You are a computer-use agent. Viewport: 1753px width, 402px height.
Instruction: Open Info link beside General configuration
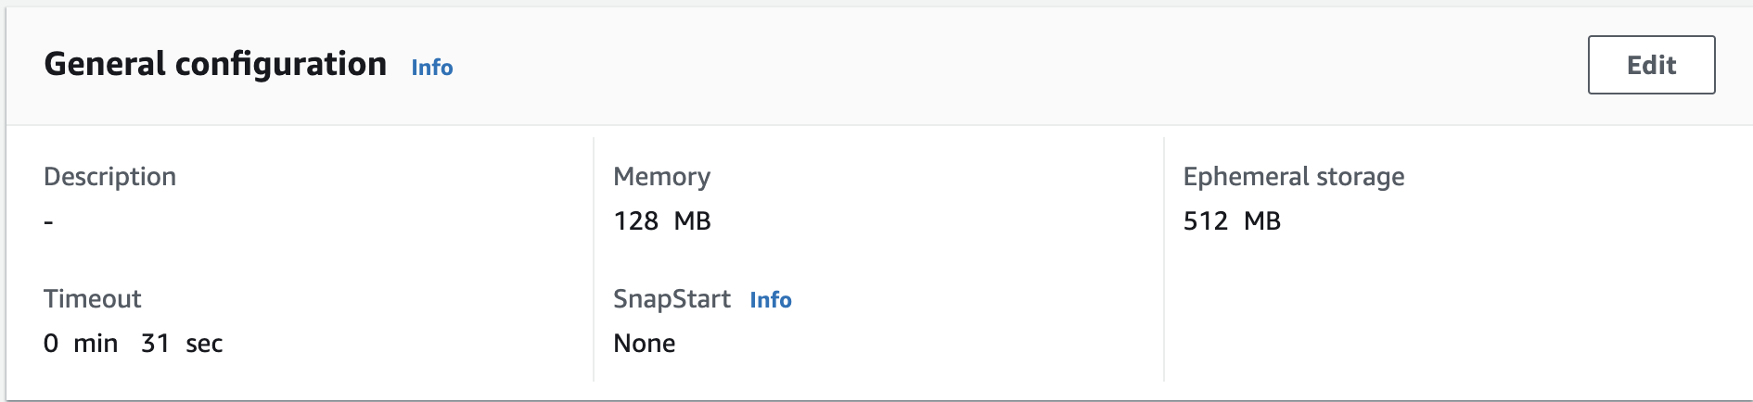(432, 68)
